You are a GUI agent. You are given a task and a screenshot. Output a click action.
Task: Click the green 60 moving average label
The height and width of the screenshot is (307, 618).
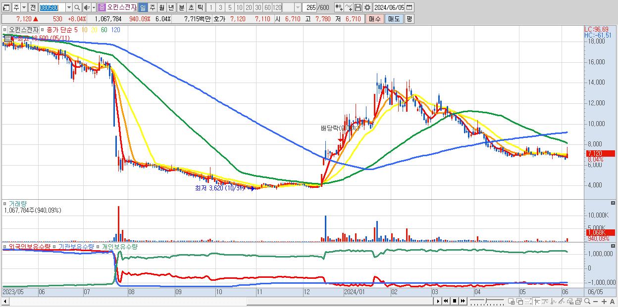(104, 30)
